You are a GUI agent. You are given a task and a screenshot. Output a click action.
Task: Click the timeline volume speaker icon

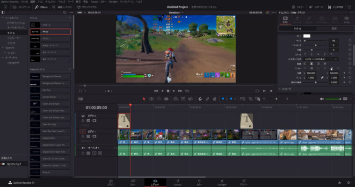(322, 99)
